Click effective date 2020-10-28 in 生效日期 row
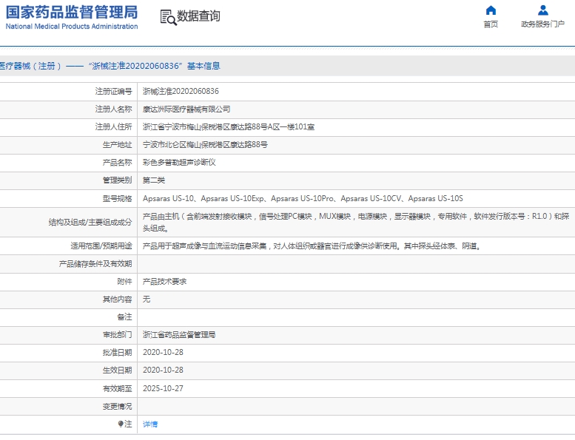575x440 pixels. coord(163,370)
